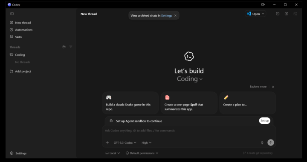Toggle the diff panel icon
The image size is (307, 162).
287,14
